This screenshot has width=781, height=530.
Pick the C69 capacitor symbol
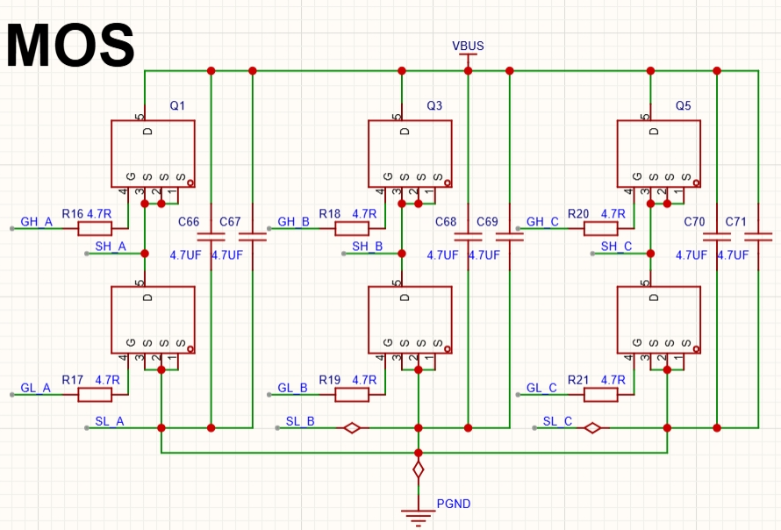(510, 236)
